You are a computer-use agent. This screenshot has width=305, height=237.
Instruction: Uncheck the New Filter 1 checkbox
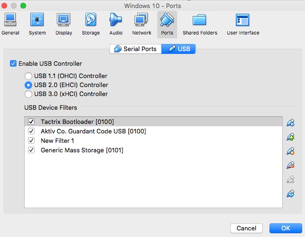coord(31,140)
